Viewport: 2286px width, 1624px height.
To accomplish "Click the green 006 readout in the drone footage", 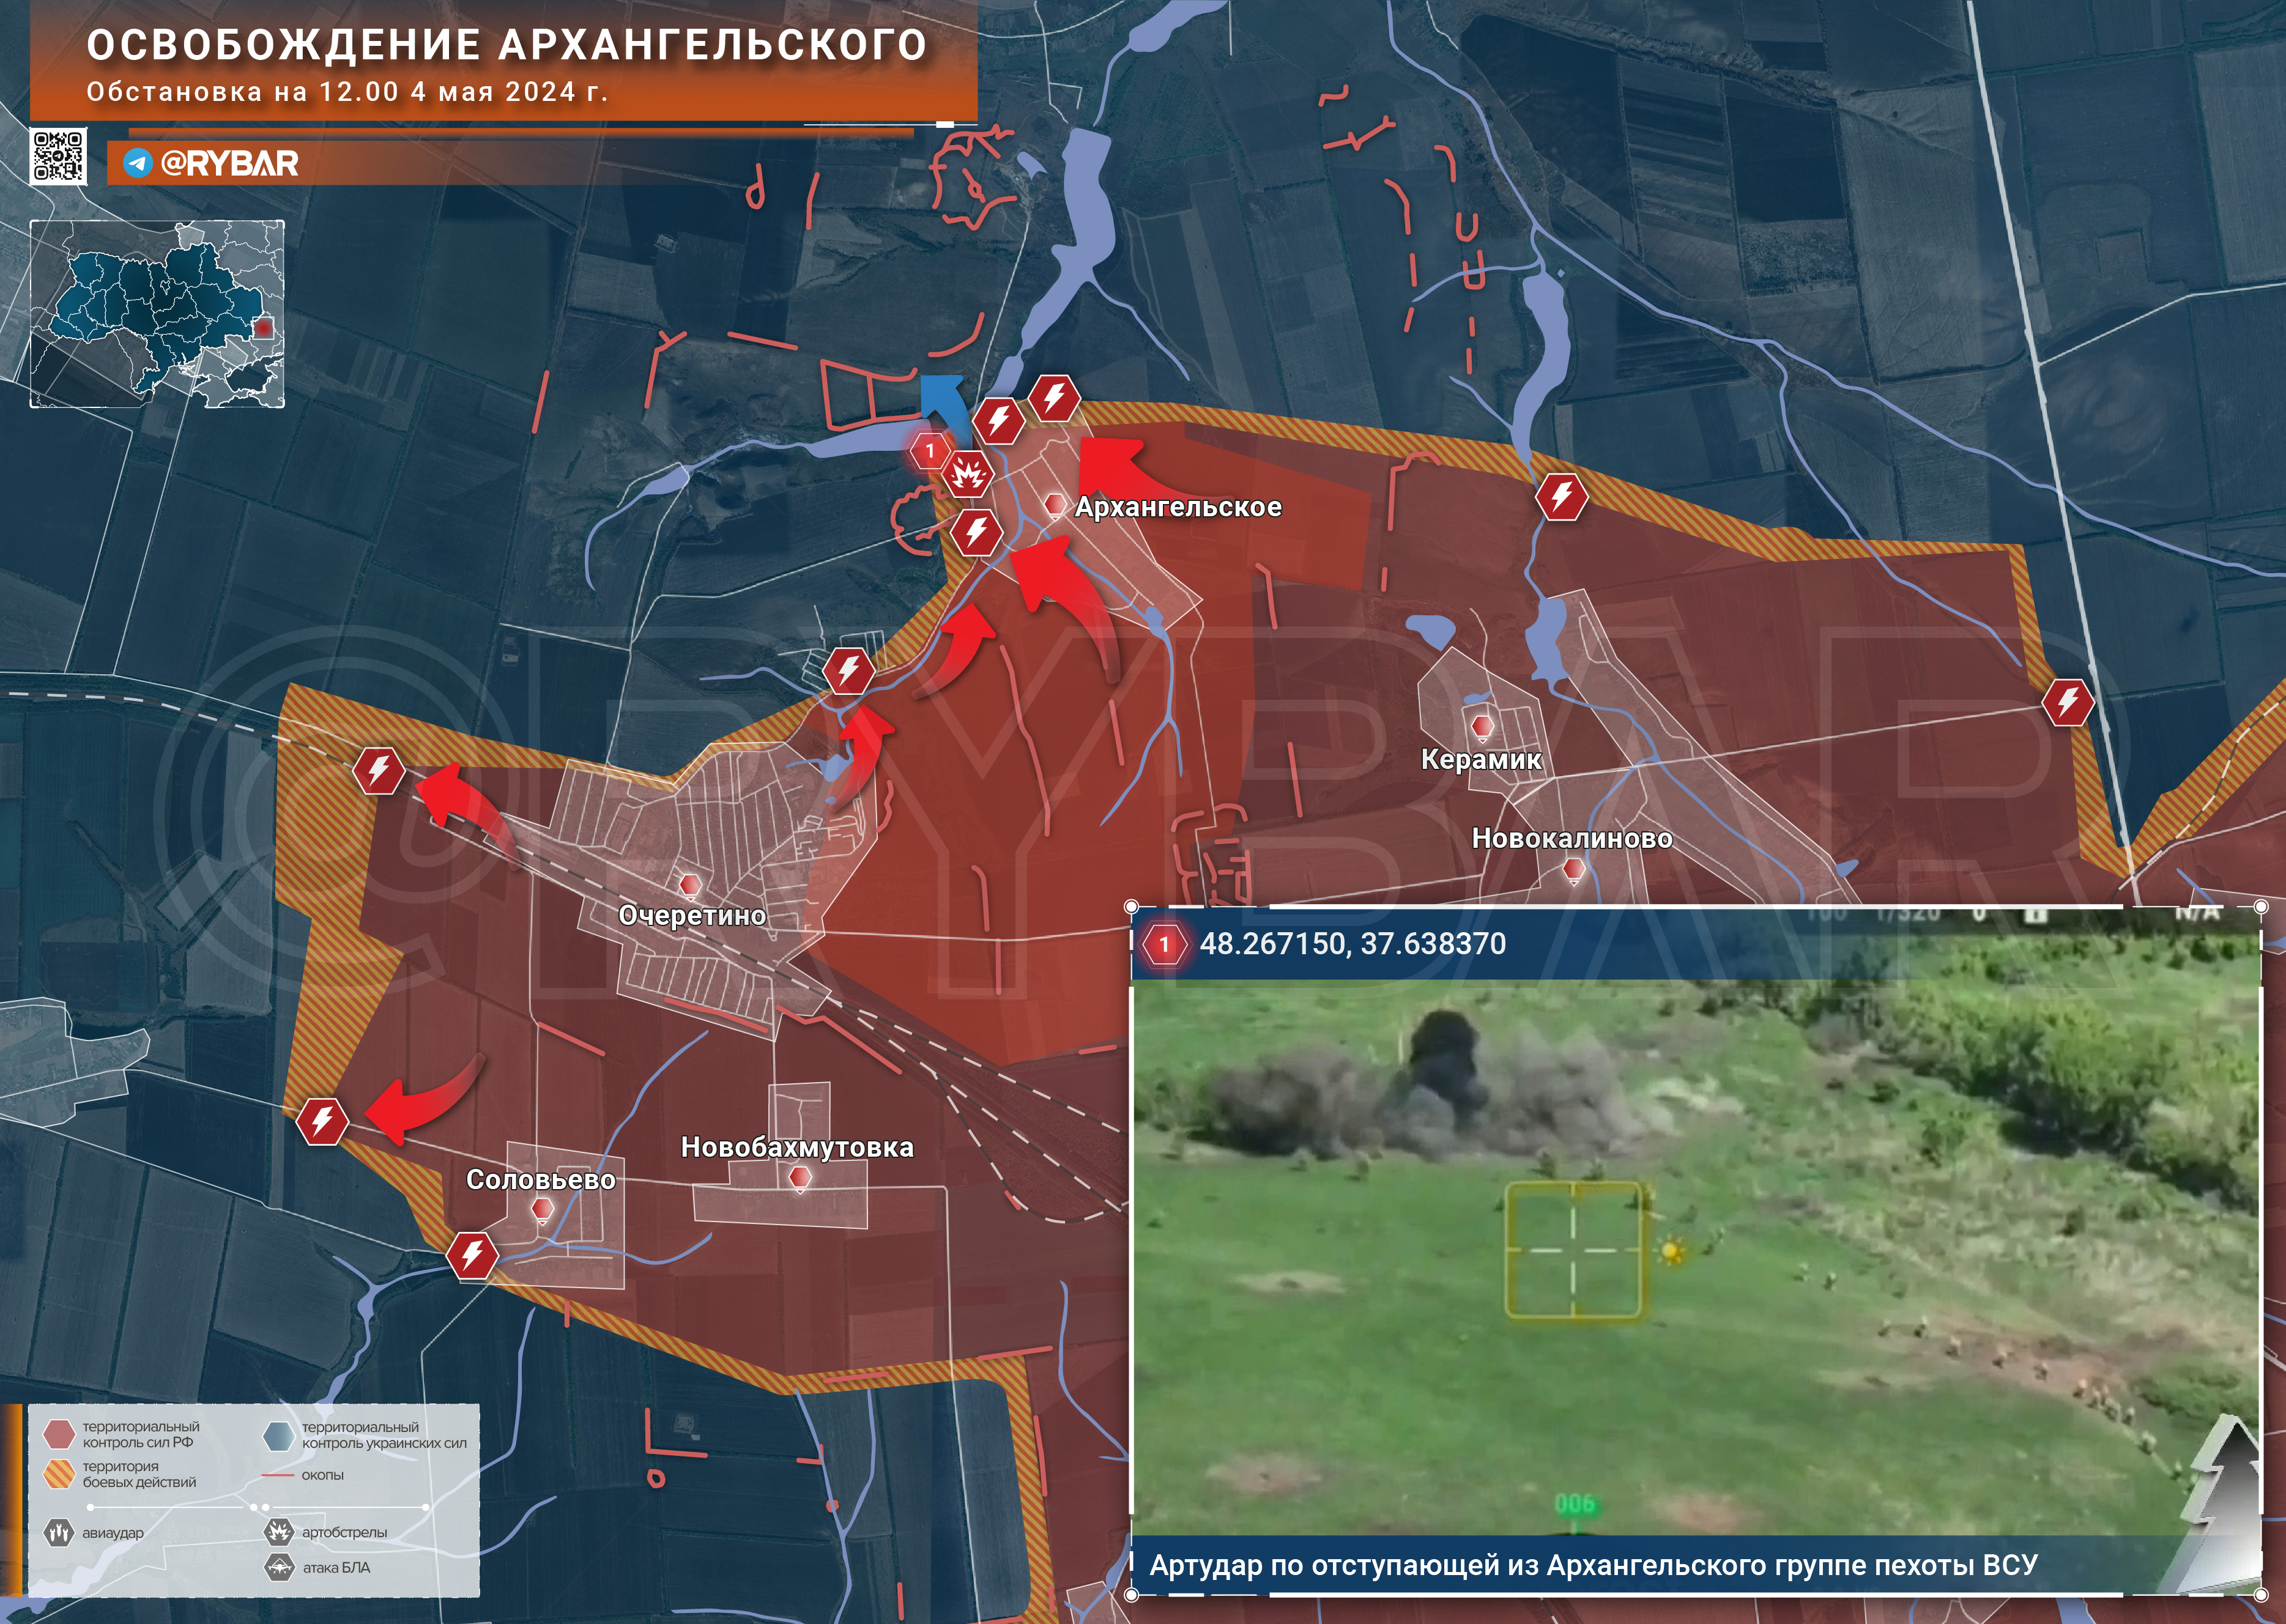I will click(1575, 1504).
